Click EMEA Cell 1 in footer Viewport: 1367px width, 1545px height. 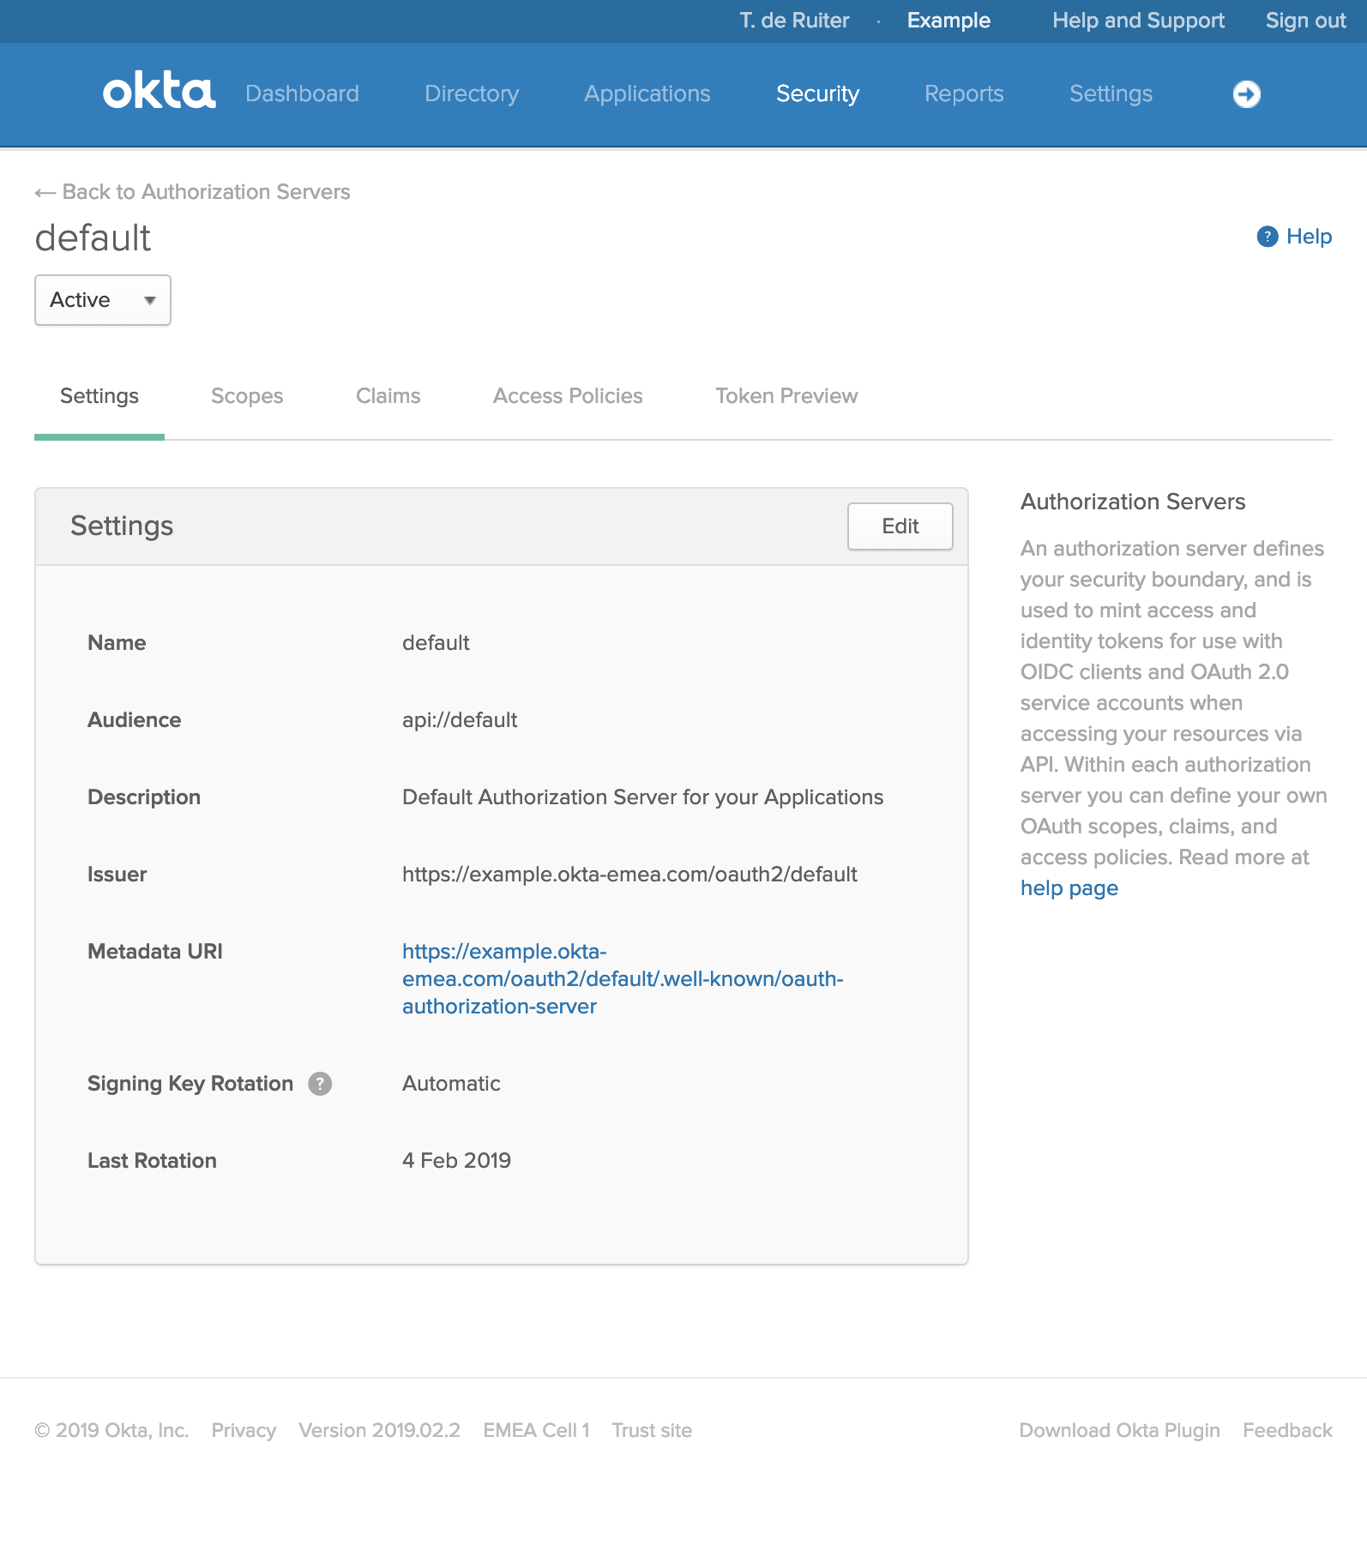(536, 1430)
